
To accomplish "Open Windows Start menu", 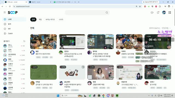I will (x=58, y=96).
